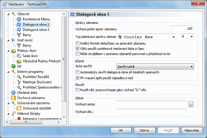This screenshot has height=138, width=207.
Task: Uncheck Vždy použít systémové nastavení data a času
Action: pyautogui.click(x=77, y=49)
